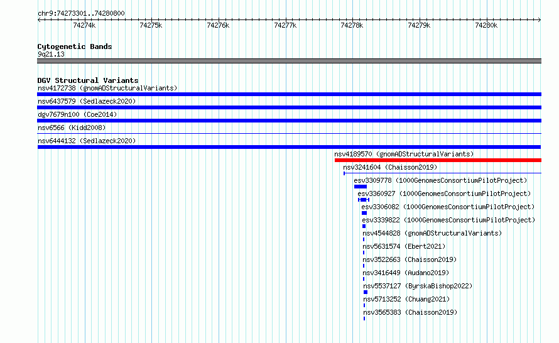The image size is (559, 343).
Task: Click the nsv5713252 (Chuang2021) label
Action: (x=406, y=299)
